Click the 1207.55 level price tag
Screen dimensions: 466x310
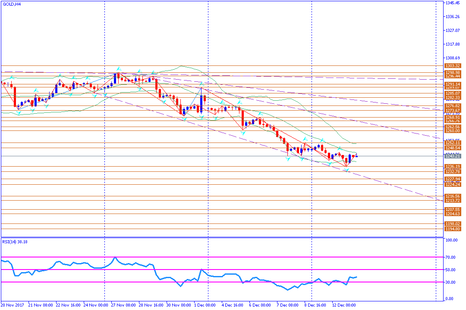[x=453, y=209]
